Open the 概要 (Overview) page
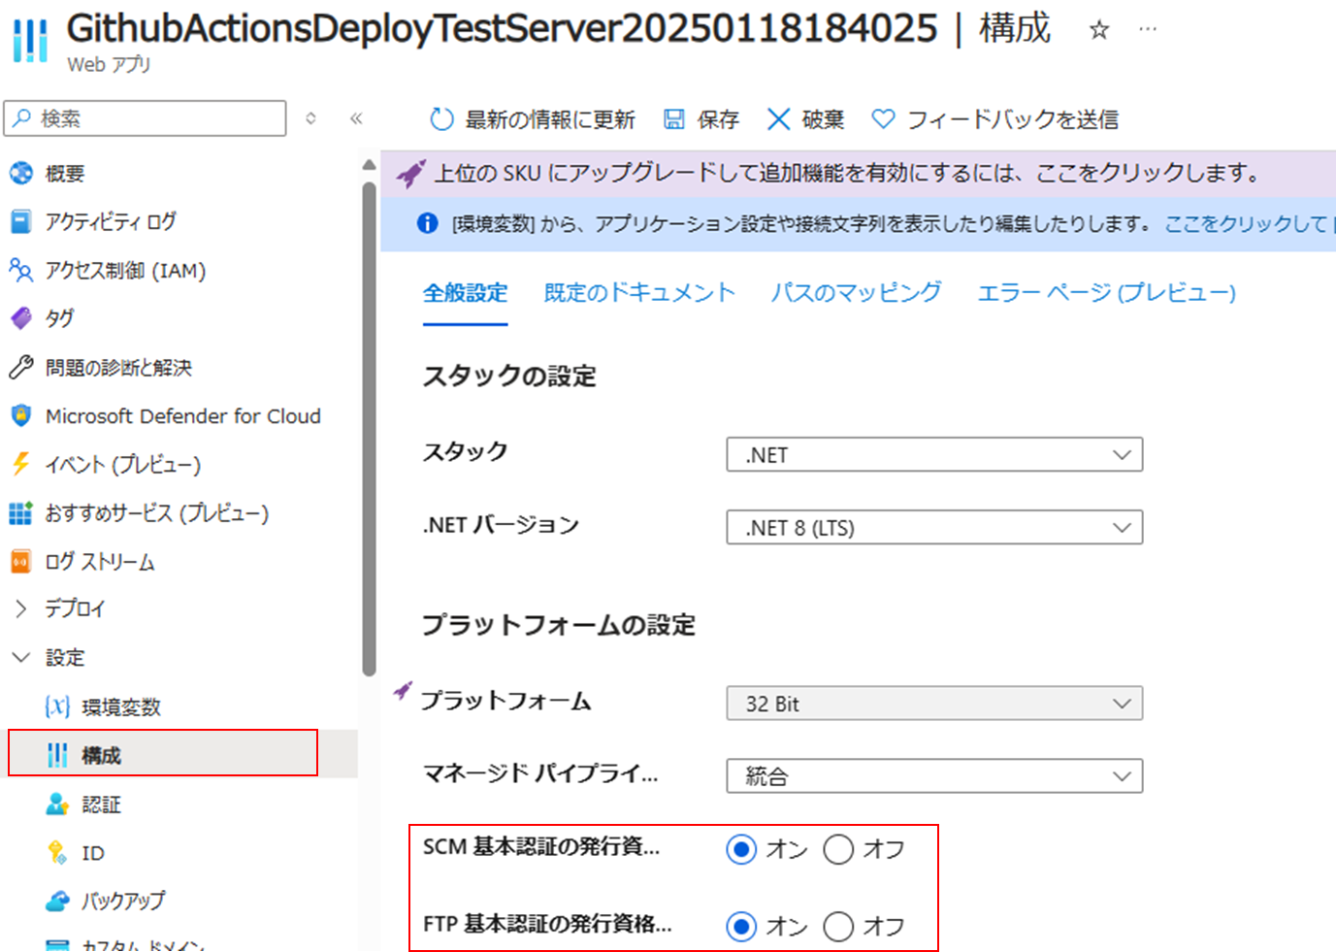Image resolution: width=1336 pixels, height=952 pixels. [x=66, y=173]
